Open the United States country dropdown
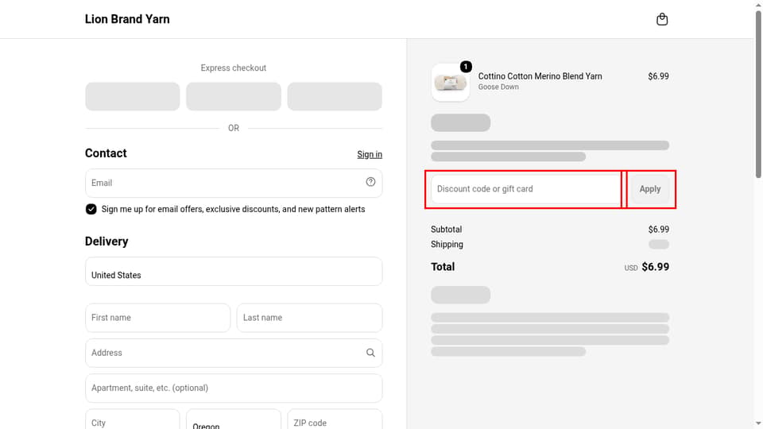 click(x=234, y=272)
